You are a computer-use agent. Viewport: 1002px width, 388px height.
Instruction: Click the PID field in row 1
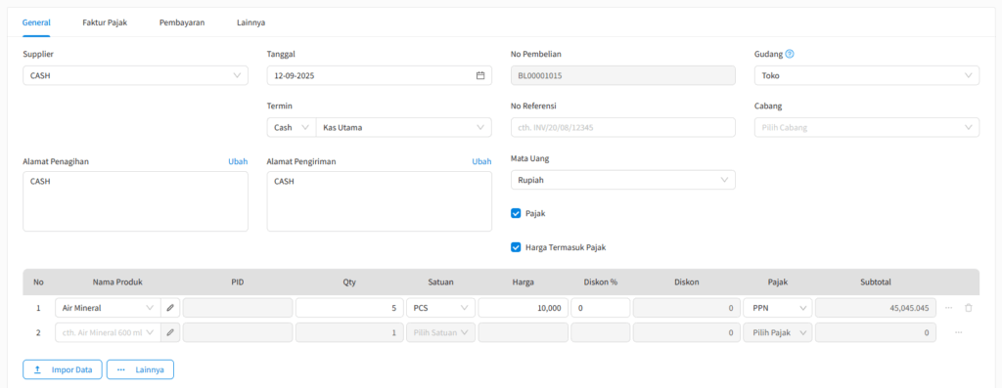pyautogui.click(x=238, y=308)
